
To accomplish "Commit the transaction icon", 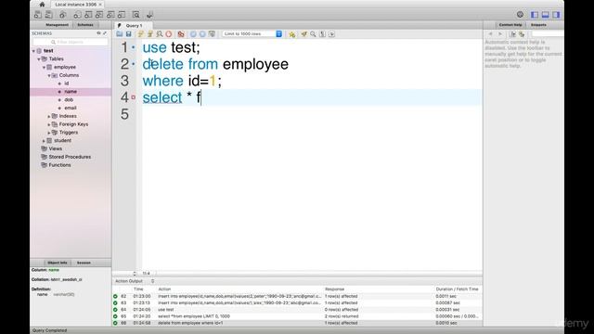I will coord(193,34).
